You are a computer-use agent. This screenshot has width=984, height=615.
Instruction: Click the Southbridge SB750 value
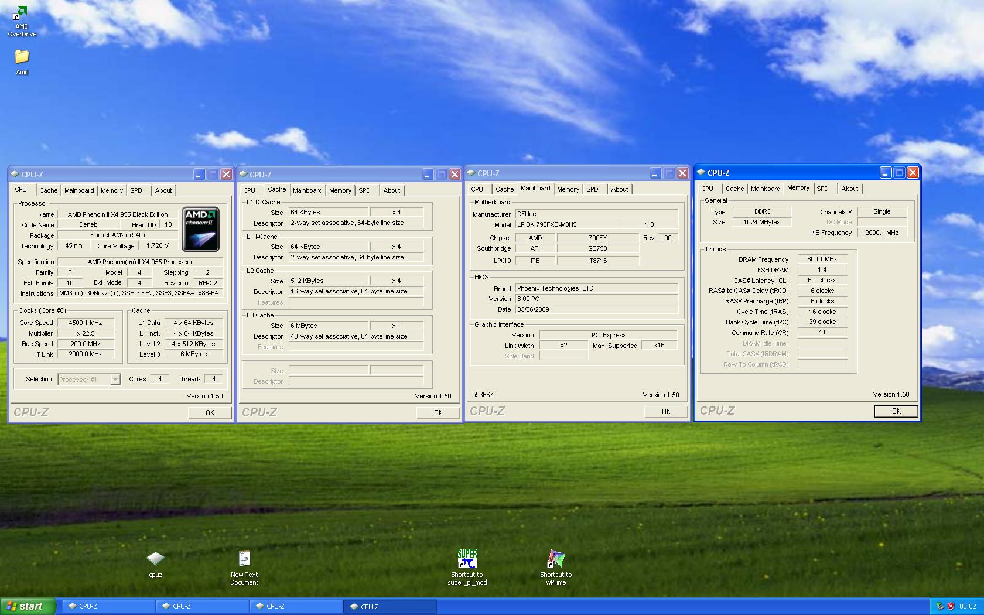click(597, 248)
